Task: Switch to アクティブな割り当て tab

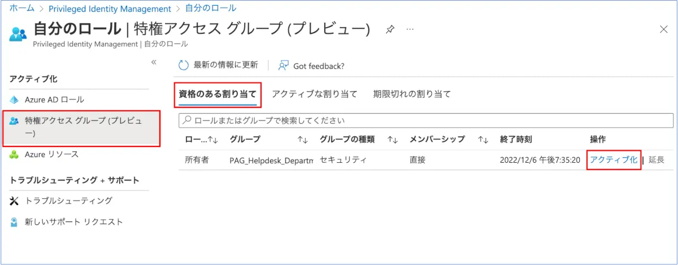Action: [315, 94]
